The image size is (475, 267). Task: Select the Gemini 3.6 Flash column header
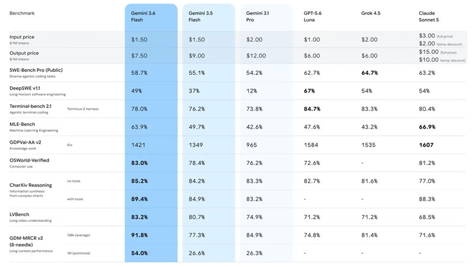[143, 17]
